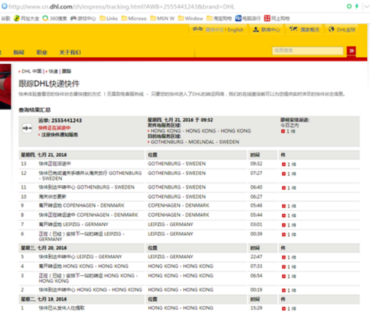Click the site icon in the address bar
This screenshot has height=313, width=371.
coord(4,6)
